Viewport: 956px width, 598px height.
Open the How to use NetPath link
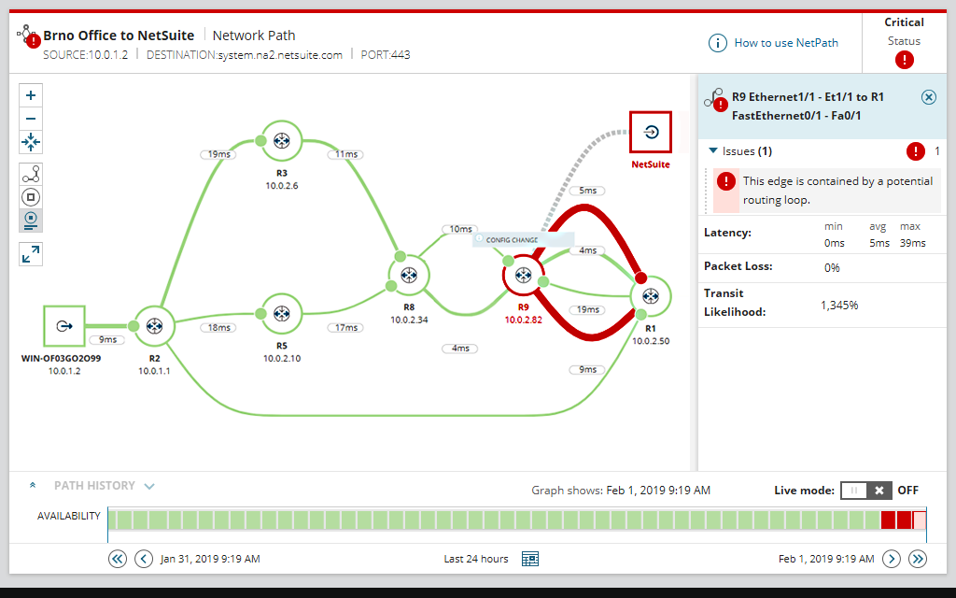(x=787, y=43)
